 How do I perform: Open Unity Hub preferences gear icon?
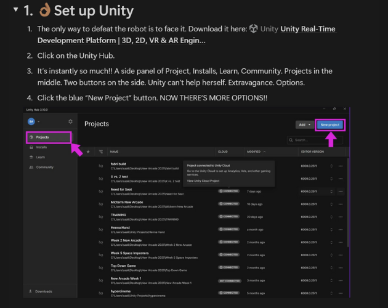coord(71,121)
